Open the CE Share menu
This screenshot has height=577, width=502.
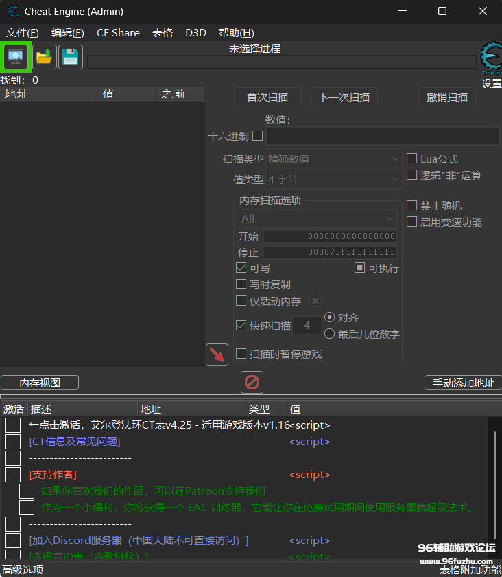118,33
